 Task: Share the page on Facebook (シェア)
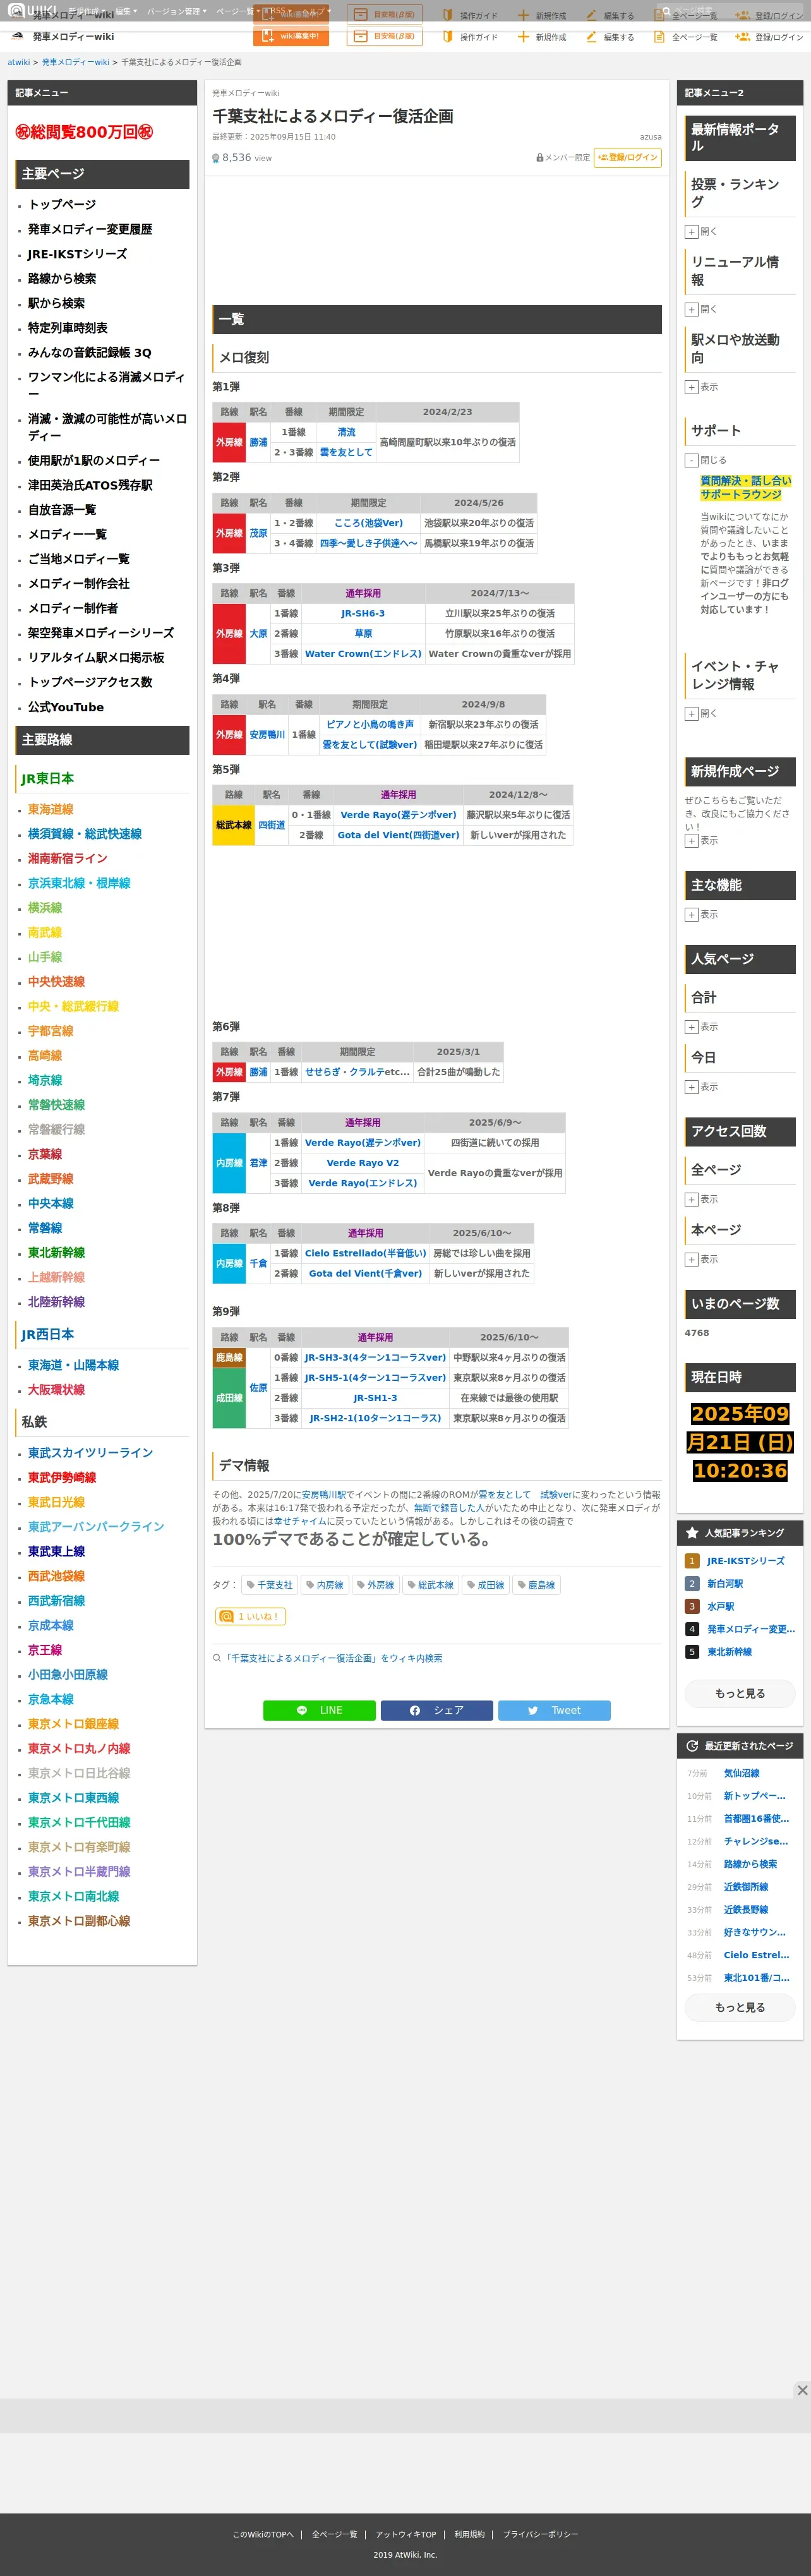[x=436, y=1710]
